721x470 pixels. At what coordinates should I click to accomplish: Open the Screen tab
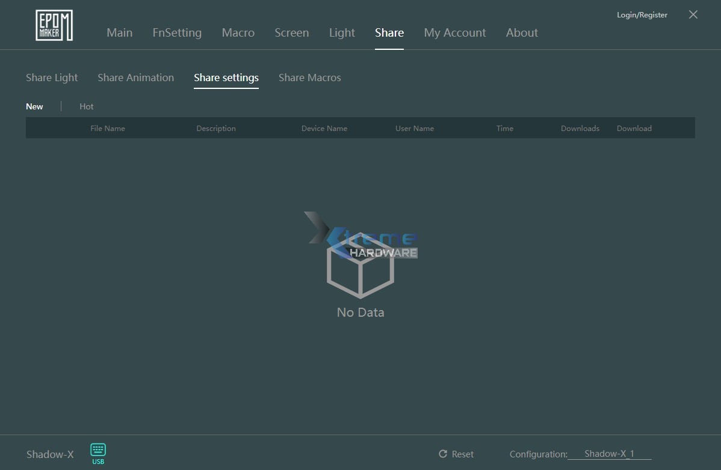coord(291,33)
